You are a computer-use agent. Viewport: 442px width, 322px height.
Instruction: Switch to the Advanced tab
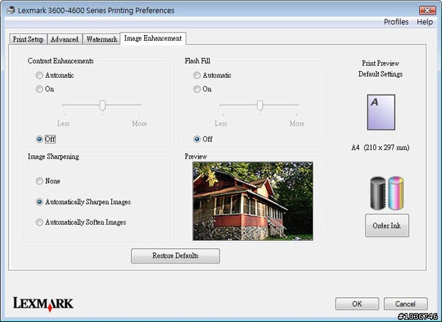(65, 39)
